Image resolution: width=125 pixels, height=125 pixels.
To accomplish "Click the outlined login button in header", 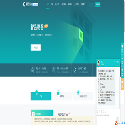I will (x=92, y=5).
